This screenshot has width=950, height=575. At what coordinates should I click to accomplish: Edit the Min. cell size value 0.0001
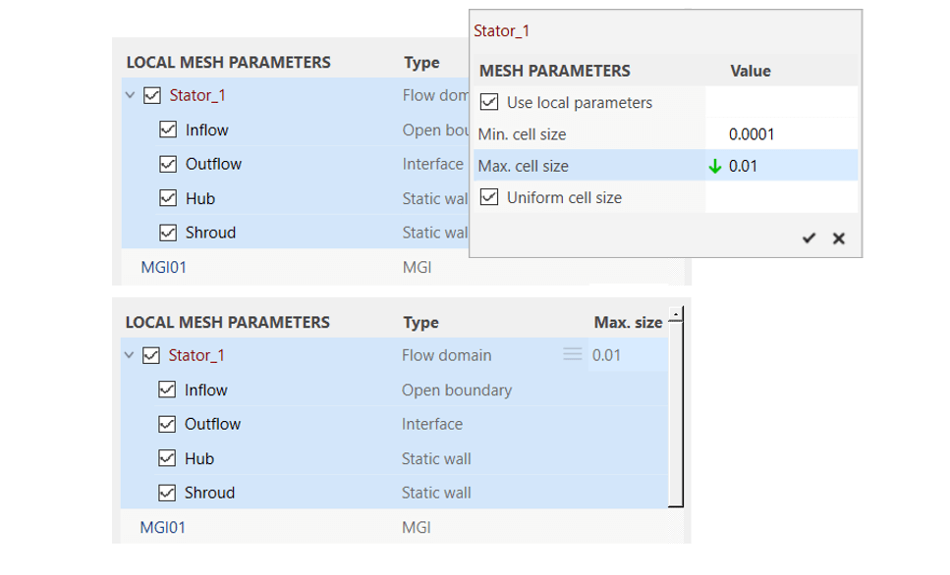[x=752, y=134]
